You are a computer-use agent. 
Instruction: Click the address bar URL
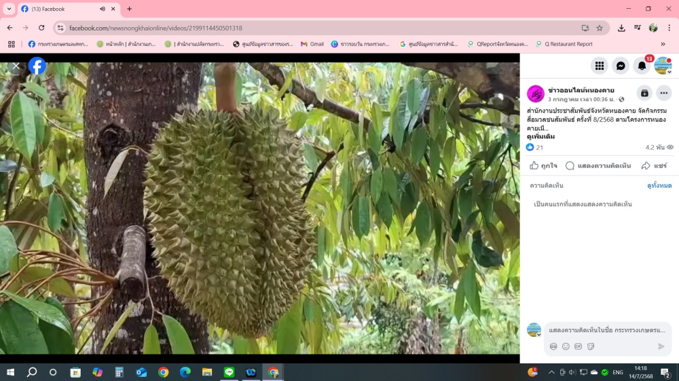tap(156, 28)
